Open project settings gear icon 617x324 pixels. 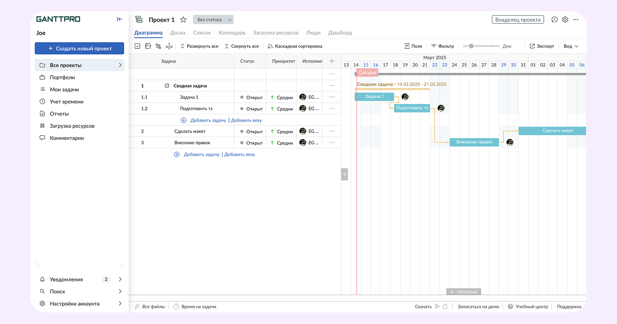pos(565,19)
